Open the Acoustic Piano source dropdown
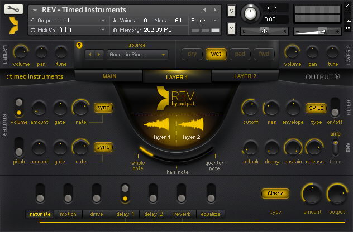Image resolution: width=353 pixels, height=232 pixels. point(138,54)
